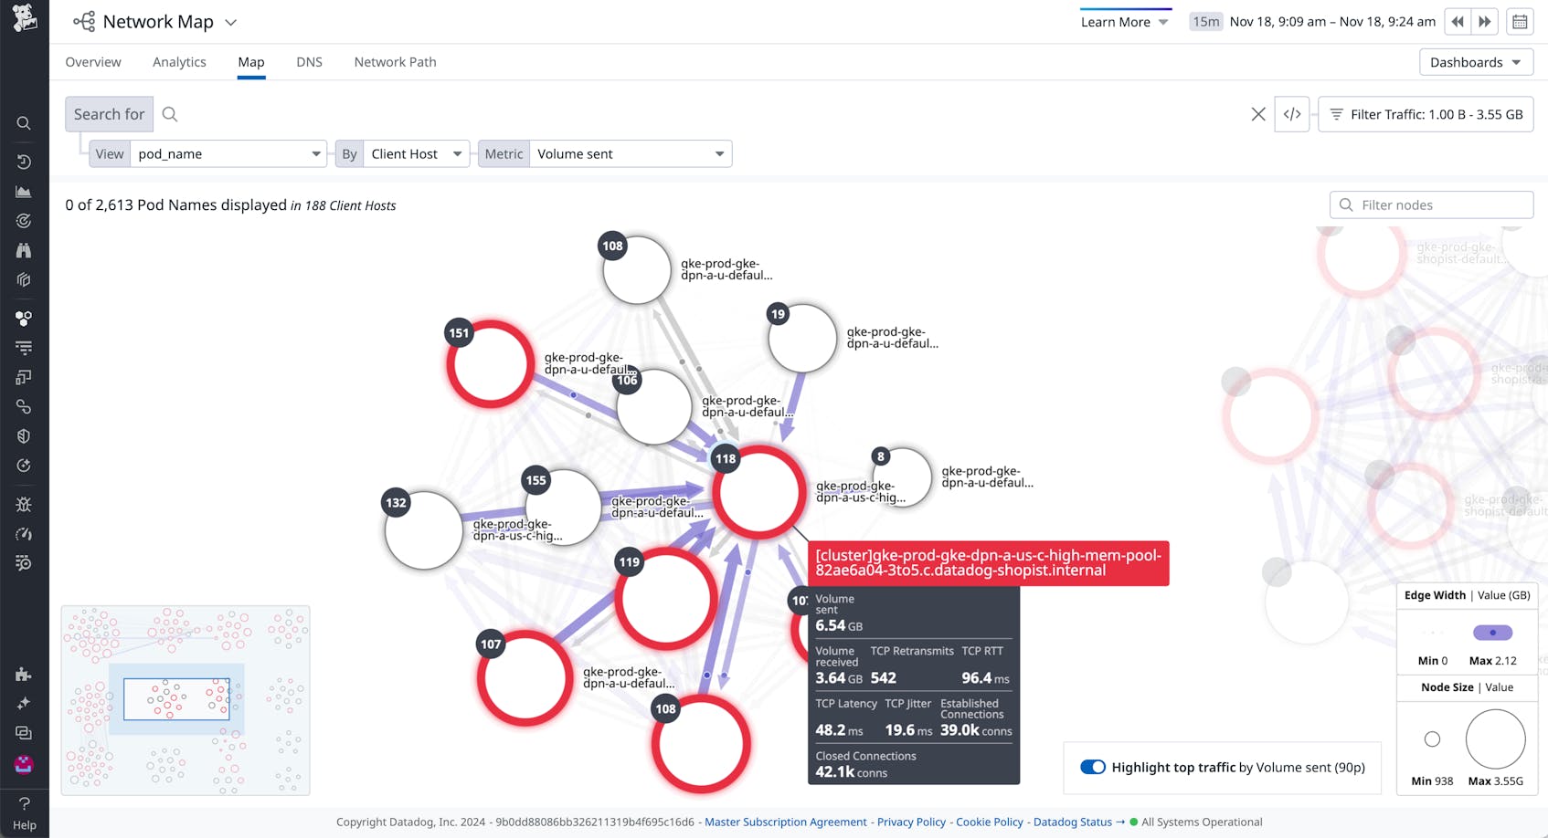
Task: Click the bug icon in the left sidebar
Action: click(24, 504)
